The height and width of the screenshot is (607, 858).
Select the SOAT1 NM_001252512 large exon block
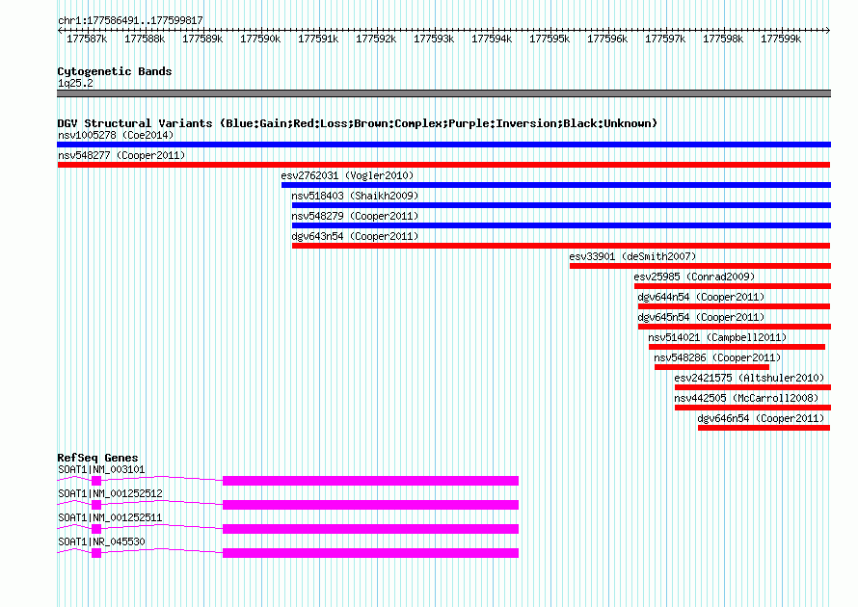370,505
